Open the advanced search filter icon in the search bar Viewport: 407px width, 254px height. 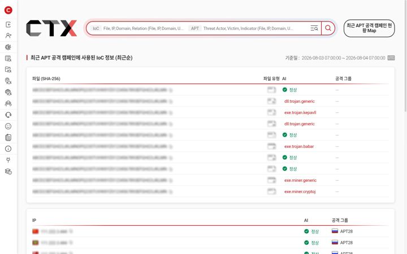click(314, 28)
